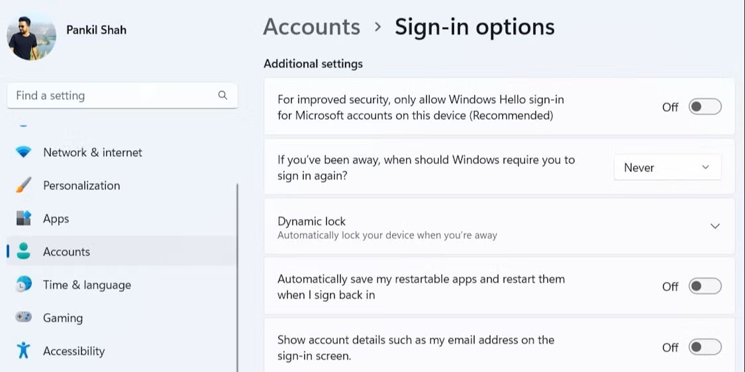Open the Additional settings heading area
Image resolution: width=745 pixels, height=372 pixels.
pos(313,64)
